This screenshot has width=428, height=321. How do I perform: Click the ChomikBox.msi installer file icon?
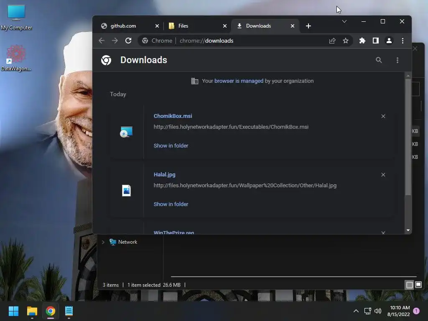[x=126, y=132]
